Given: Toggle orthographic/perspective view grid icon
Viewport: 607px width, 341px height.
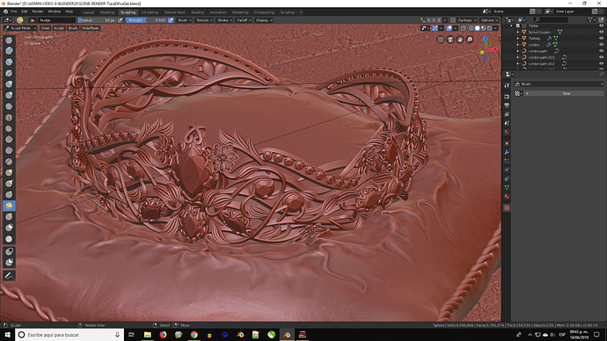Looking at the screenshot, I should click(441, 40).
